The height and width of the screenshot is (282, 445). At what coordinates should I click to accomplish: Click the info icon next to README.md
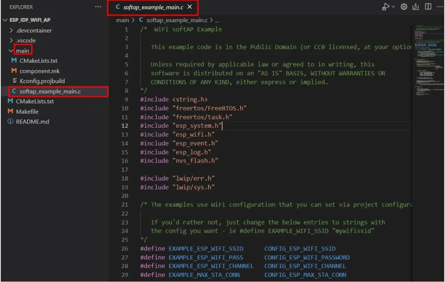pyautogui.click(x=10, y=121)
